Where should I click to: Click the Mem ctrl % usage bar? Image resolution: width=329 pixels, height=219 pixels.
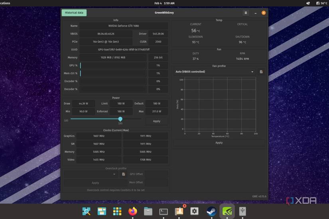[x=113, y=73]
